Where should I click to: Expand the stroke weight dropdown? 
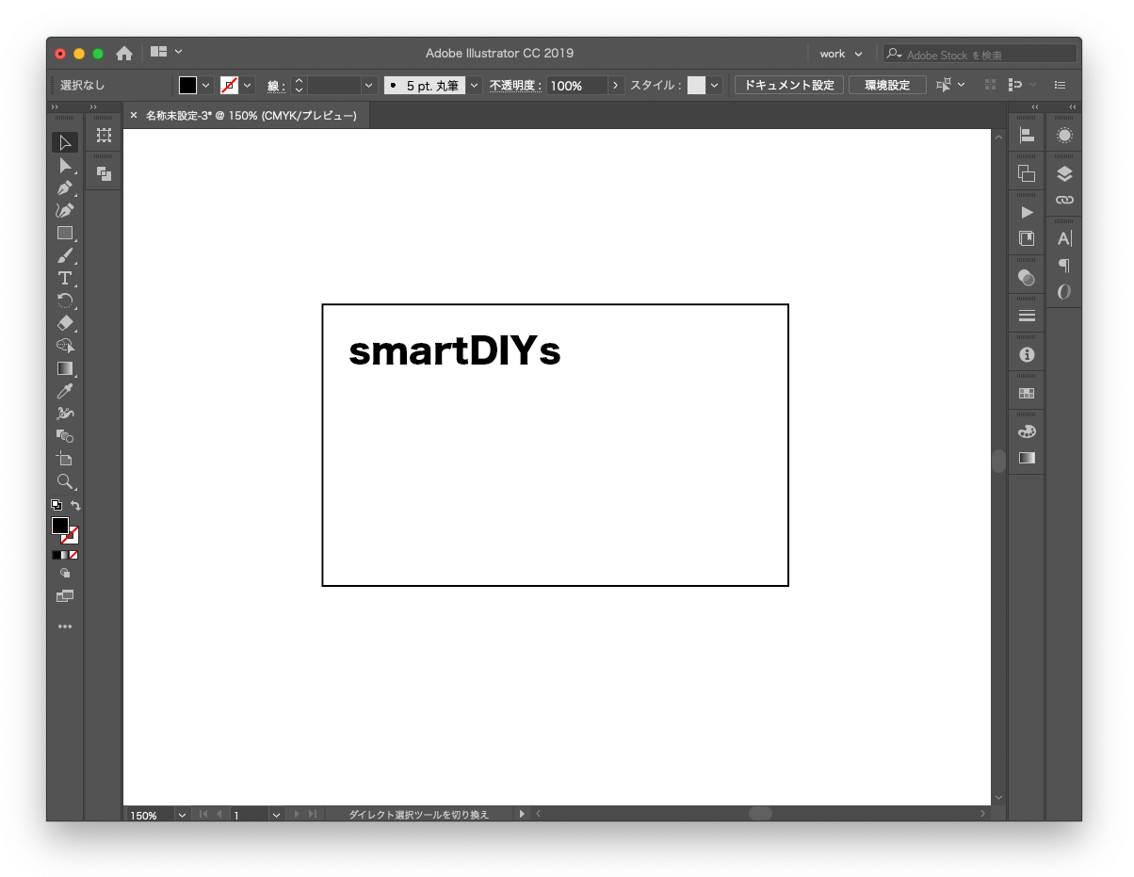(x=368, y=86)
